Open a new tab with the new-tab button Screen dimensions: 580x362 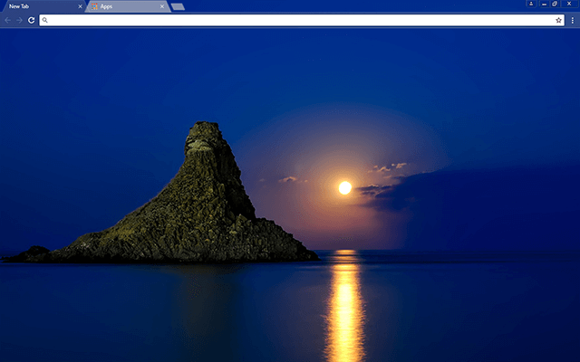point(178,6)
